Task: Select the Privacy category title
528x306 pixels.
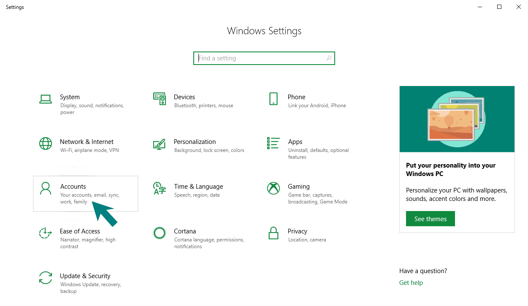Action: 298,231
